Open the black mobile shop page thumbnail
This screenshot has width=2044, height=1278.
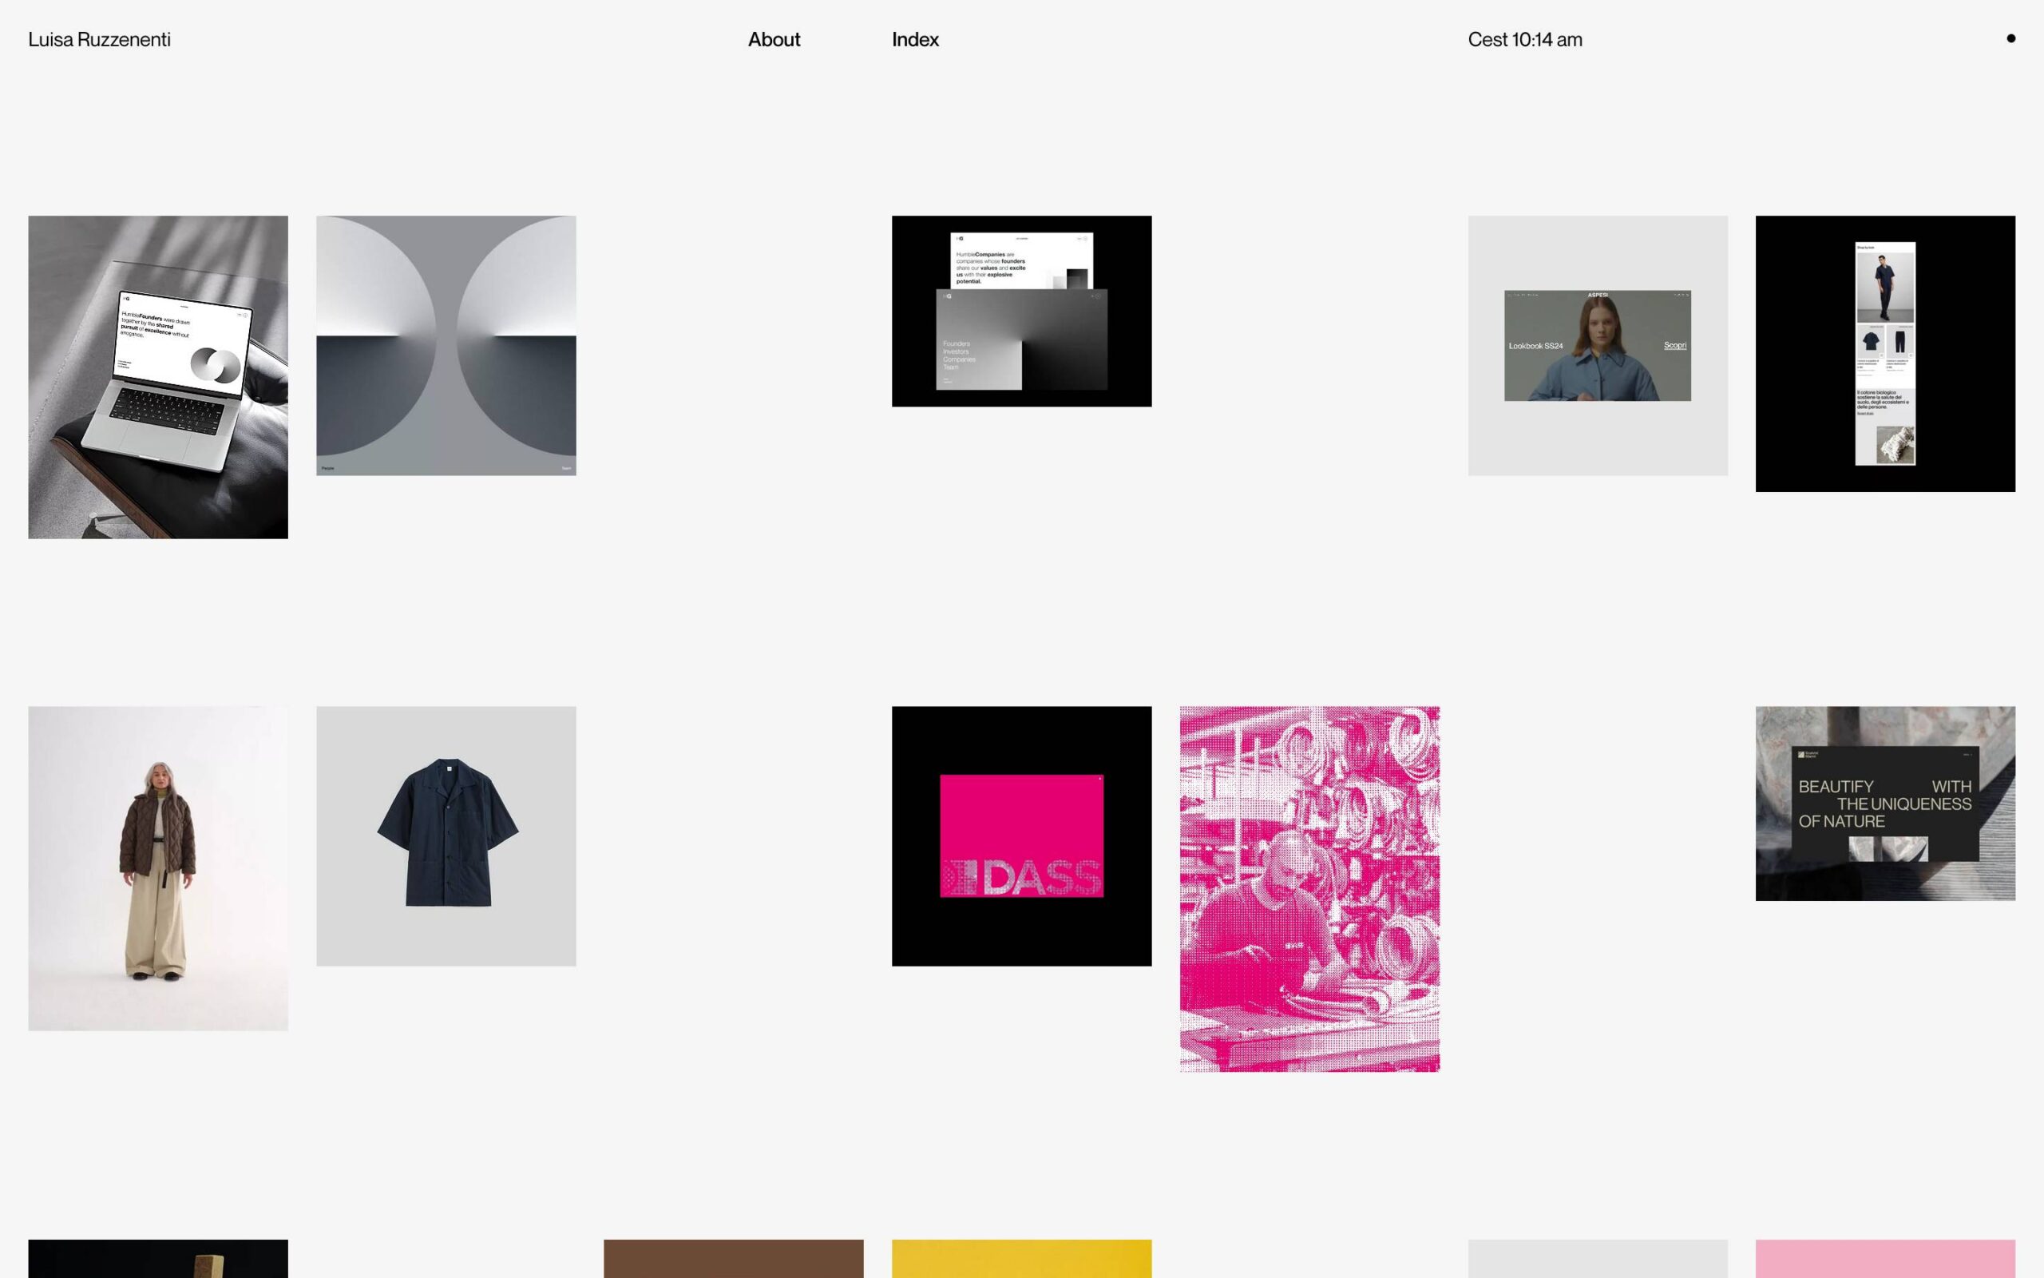tap(1884, 353)
